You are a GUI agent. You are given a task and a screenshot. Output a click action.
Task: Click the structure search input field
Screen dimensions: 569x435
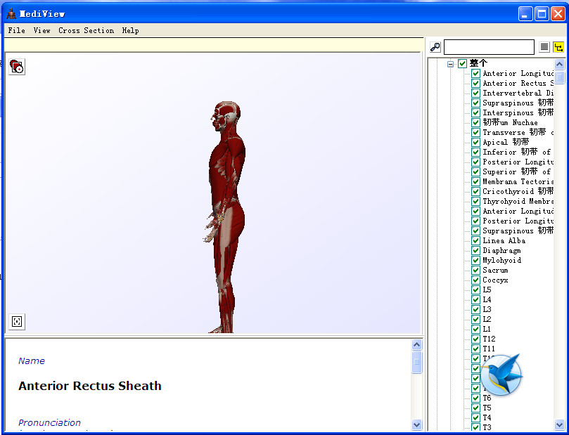(x=489, y=47)
